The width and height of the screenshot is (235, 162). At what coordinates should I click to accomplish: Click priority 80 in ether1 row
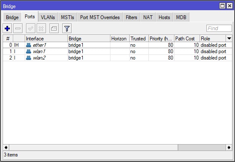pyautogui.click(x=171, y=45)
